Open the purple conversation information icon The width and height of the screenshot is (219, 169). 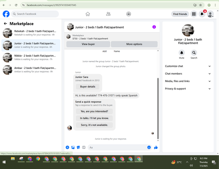point(154,27)
